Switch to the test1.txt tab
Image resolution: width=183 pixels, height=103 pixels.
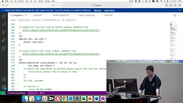pyautogui.click(x=108, y=15)
